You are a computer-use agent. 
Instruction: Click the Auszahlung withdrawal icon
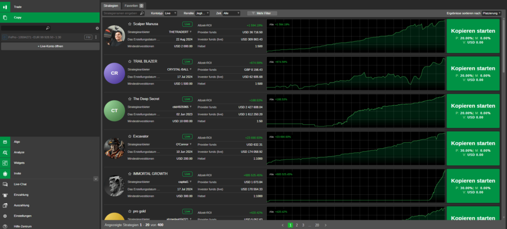point(5,205)
